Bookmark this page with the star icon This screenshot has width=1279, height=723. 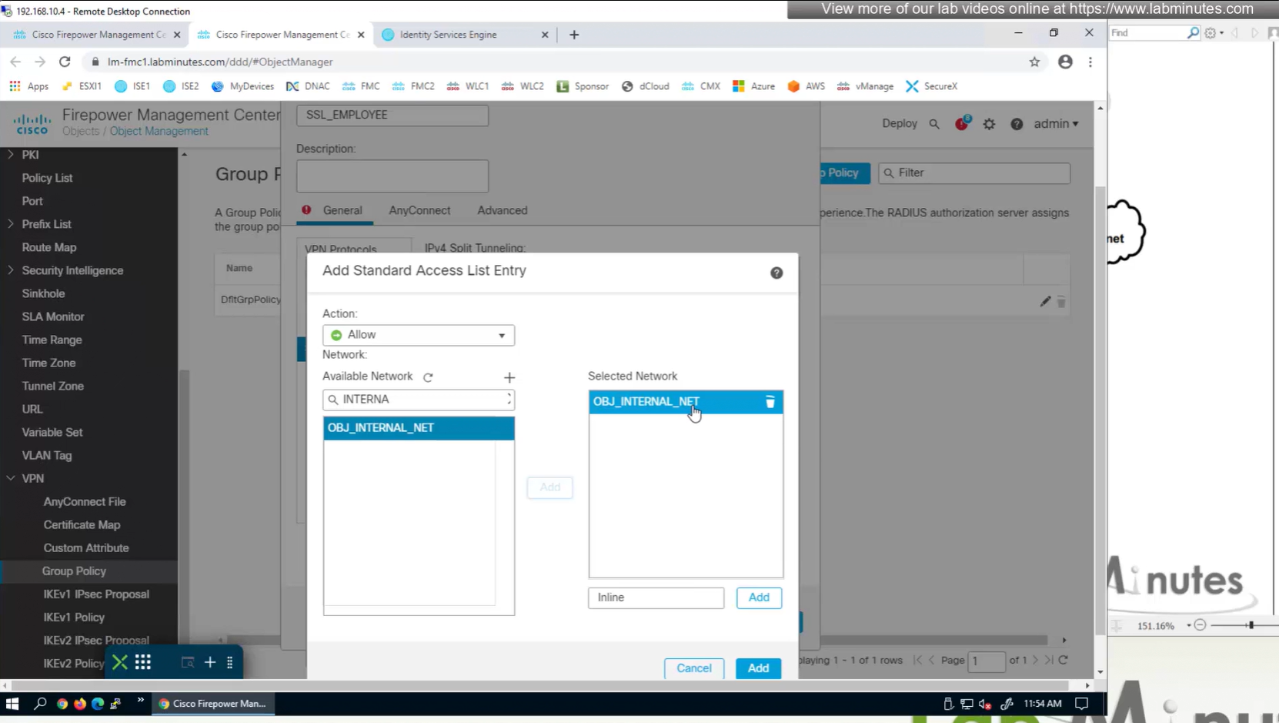click(x=1034, y=62)
